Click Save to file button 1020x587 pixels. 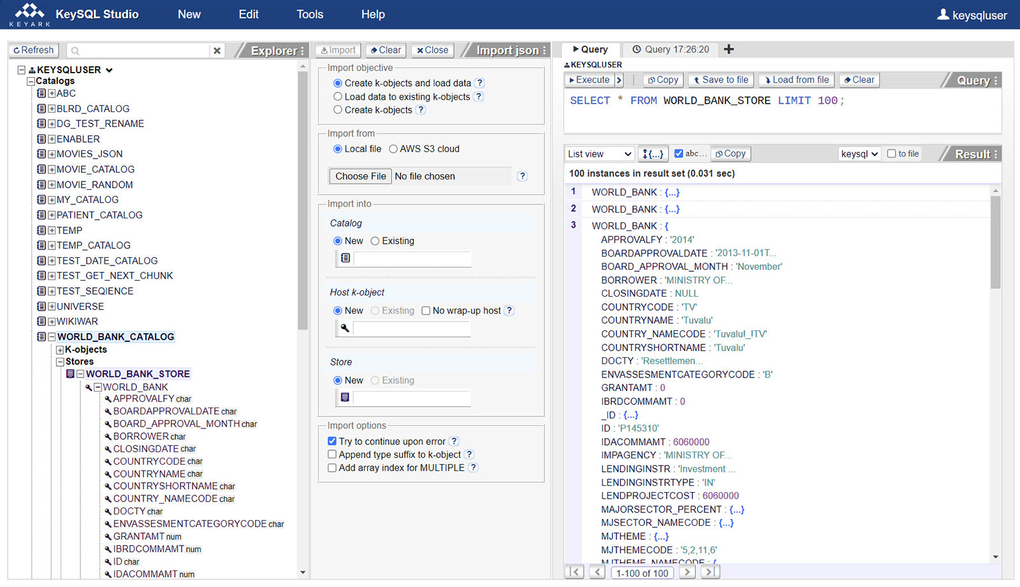(721, 80)
